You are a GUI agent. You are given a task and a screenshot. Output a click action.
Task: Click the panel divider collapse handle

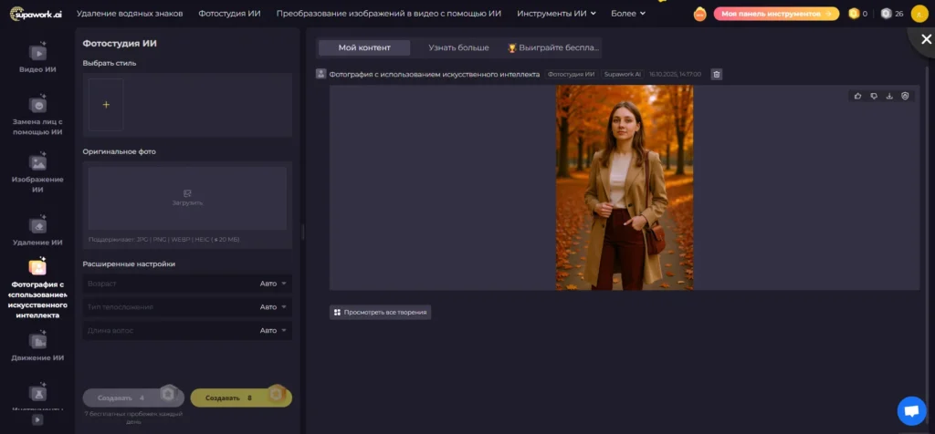pyautogui.click(x=302, y=232)
